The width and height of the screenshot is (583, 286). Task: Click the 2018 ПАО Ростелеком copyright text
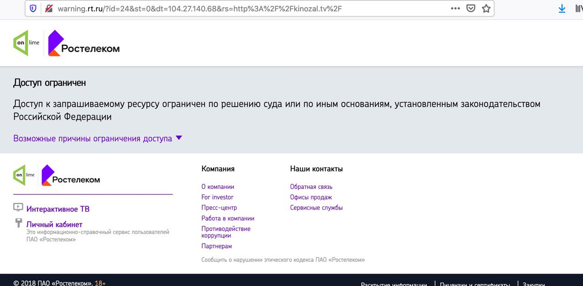tap(53, 283)
